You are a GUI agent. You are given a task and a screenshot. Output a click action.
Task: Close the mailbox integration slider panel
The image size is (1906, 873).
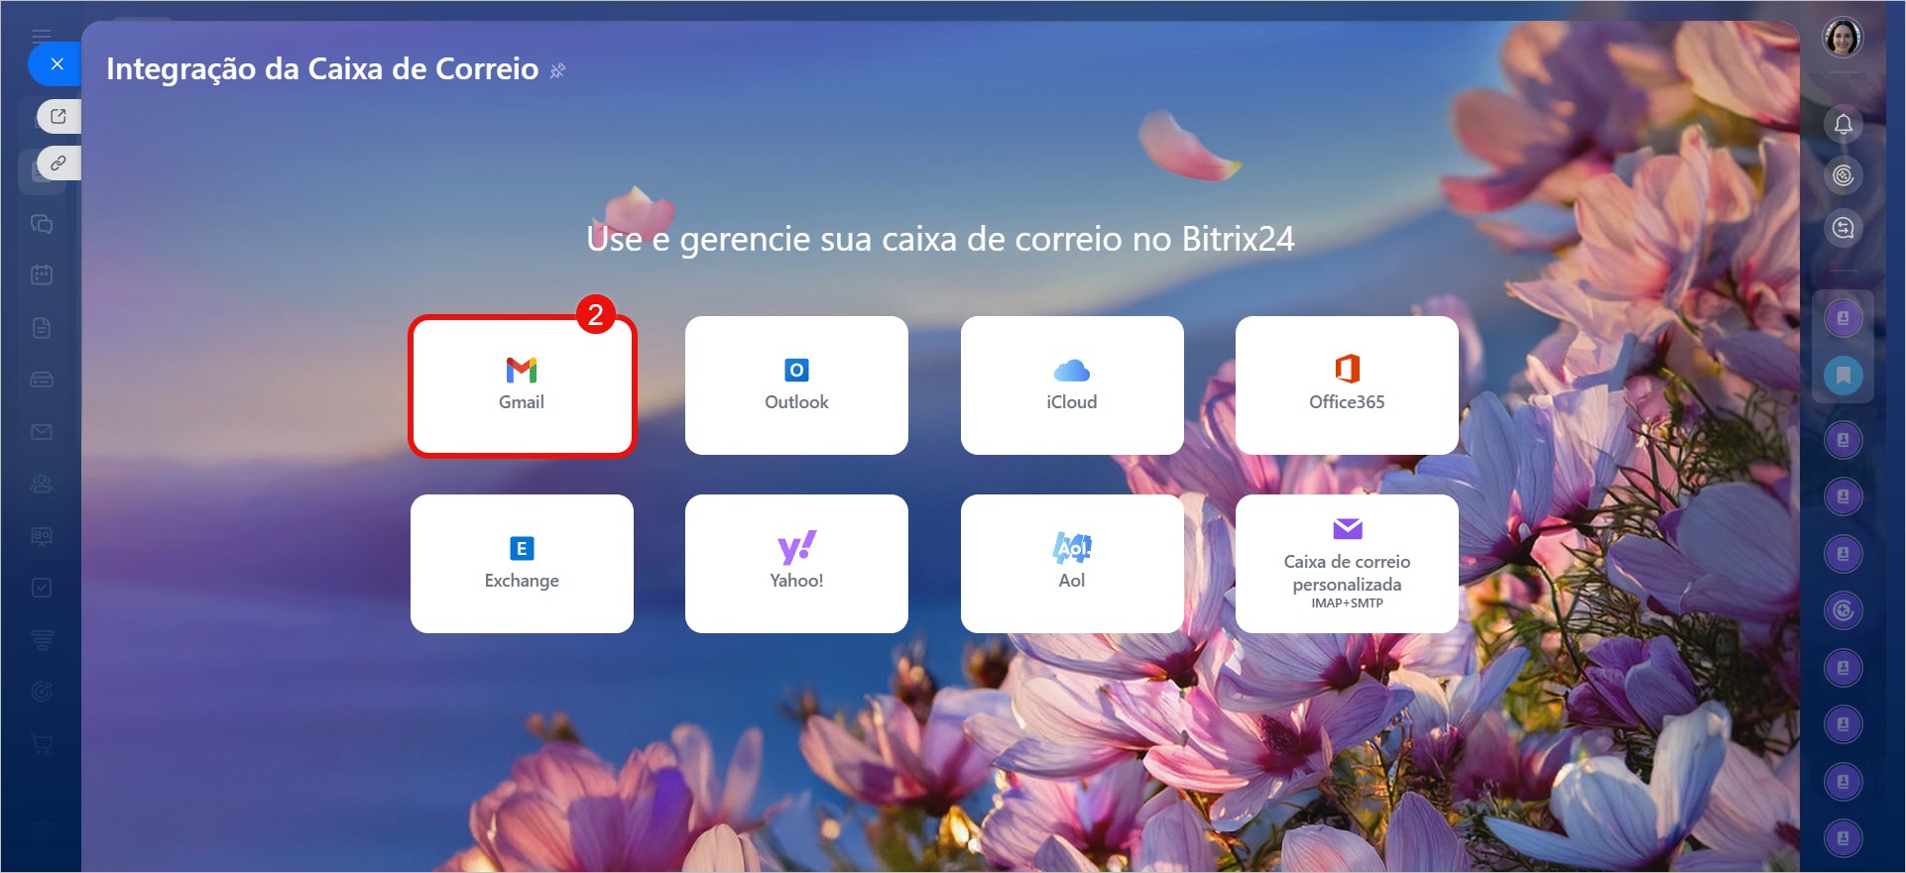(x=57, y=64)
